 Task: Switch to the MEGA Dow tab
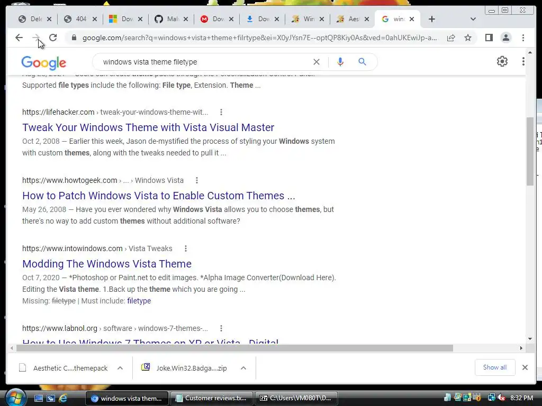213,19
